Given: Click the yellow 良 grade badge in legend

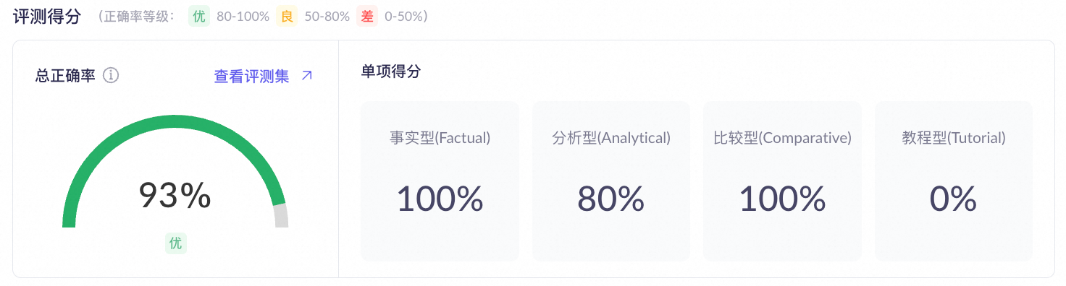Looking at the screenshot, I should pos(287,16).
